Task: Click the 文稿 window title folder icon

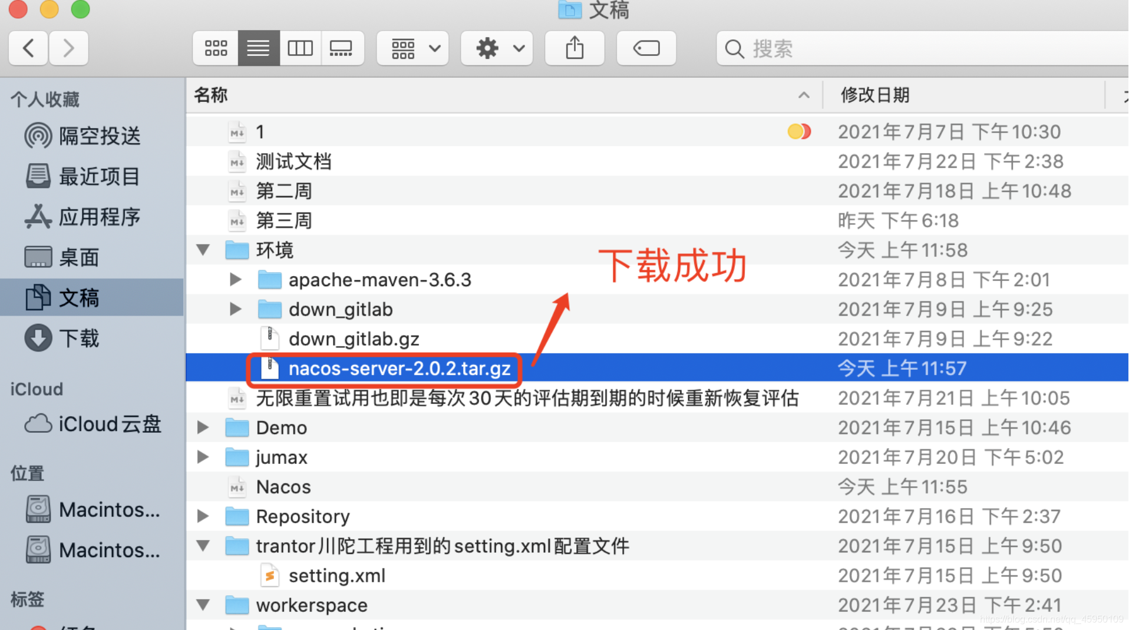Action: pyautogui.click(x=569, y=9)
